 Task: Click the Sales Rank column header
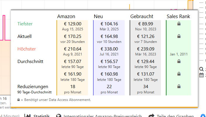[178, 16]
